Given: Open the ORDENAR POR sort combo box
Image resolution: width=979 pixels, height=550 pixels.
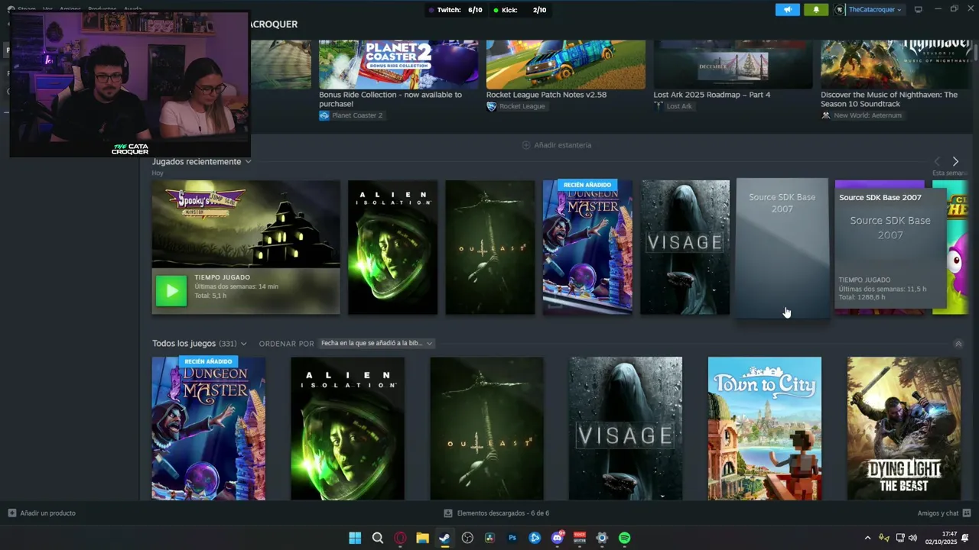Looking at the screenshot, I should 377,344.
